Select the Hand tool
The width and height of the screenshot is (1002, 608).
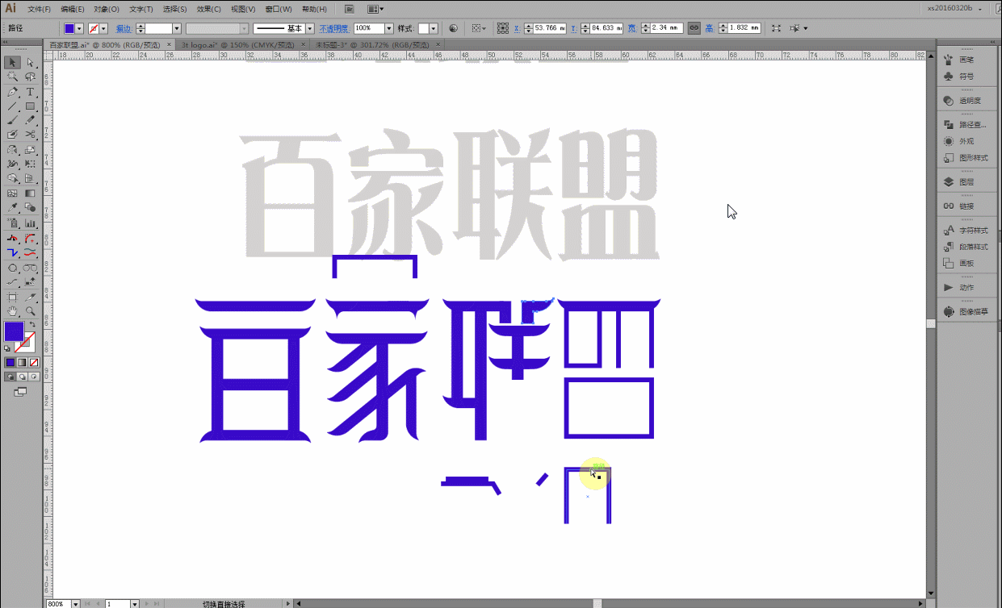[x=13, y=310]
